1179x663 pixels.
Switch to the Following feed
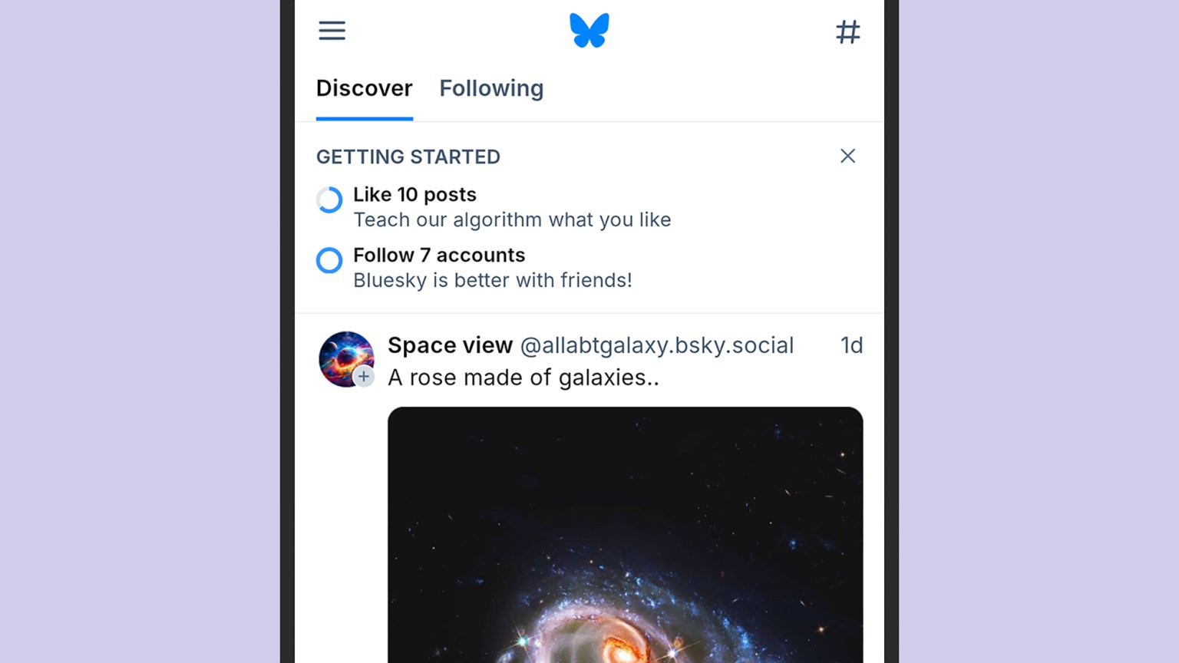(491, 88)
